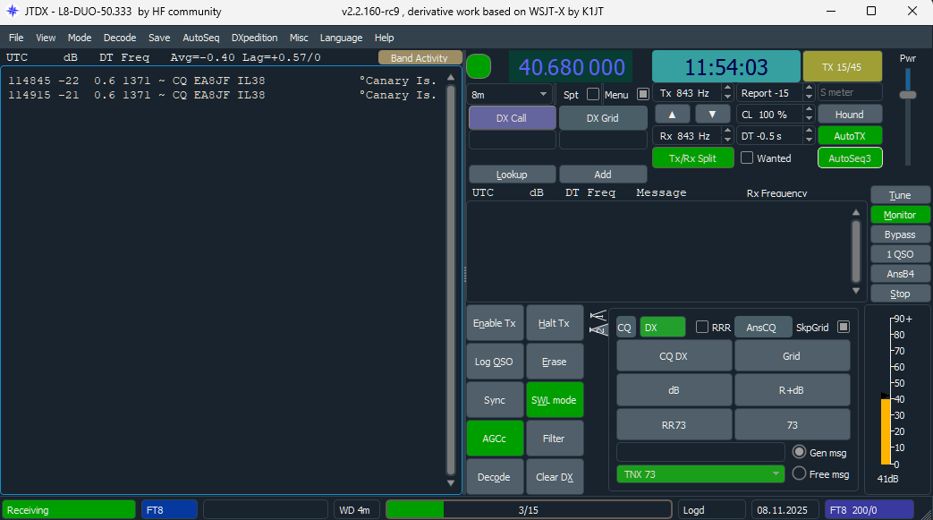The image size is (933, 520).
Task: Check the RRR checkbox
Action: click(x=702, y=327)
